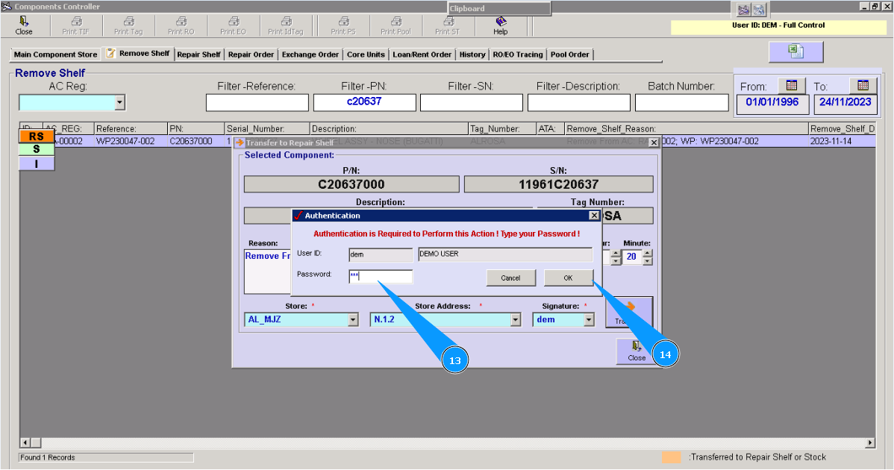
Task: Click the Print EO toolbar icon
Action: [x=233, y=25]
